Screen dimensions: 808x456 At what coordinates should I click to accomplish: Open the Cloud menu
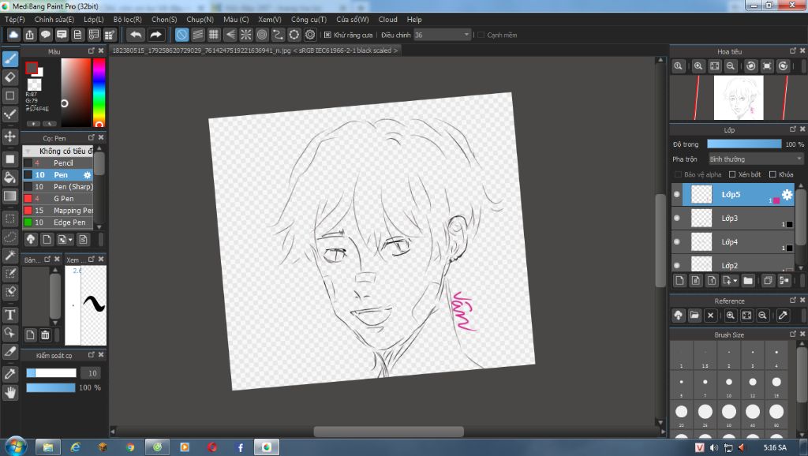[387, 20]
